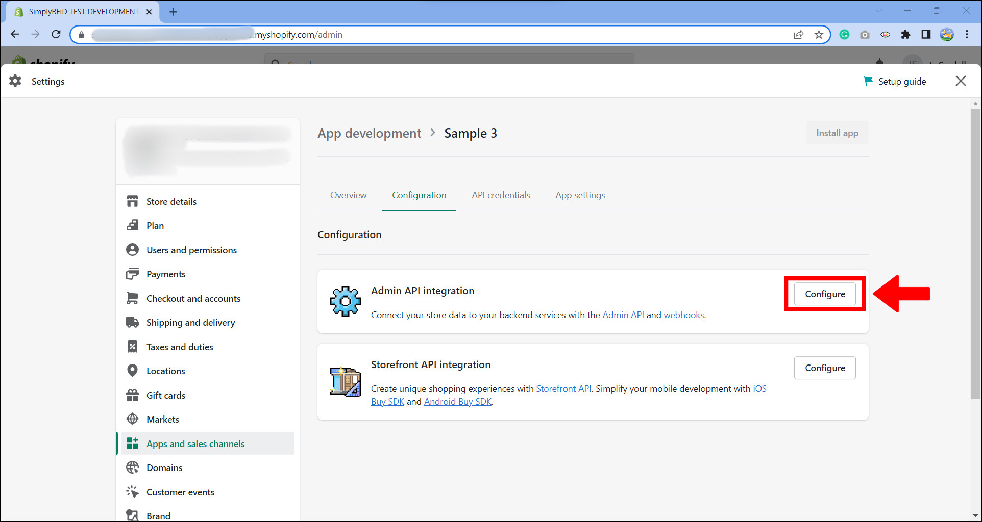
Task: Go back in the browser
Action: (x=15, y=34)
